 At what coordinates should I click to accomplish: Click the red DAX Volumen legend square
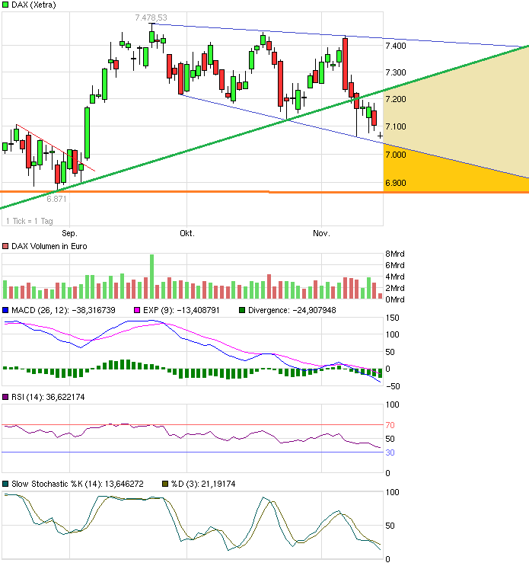(x=5, y=246)
